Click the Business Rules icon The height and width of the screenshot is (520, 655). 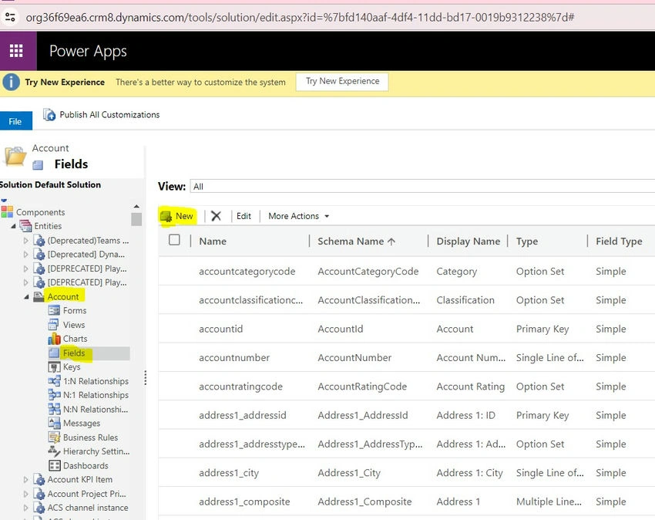tap(54, 437)
